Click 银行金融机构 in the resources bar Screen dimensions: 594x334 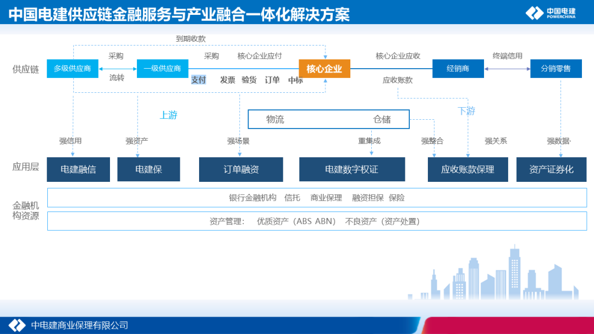252,198
